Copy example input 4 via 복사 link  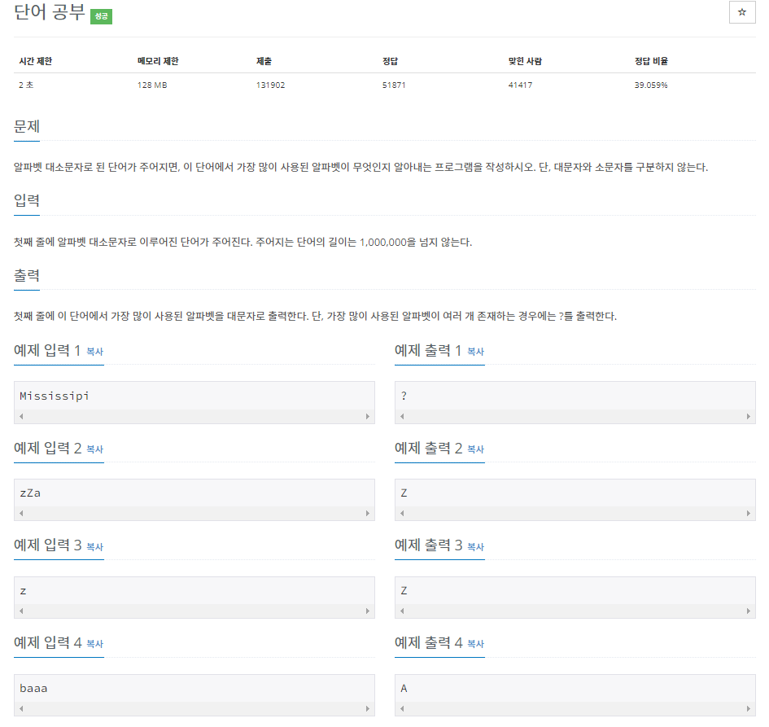[x=94, y=644]
